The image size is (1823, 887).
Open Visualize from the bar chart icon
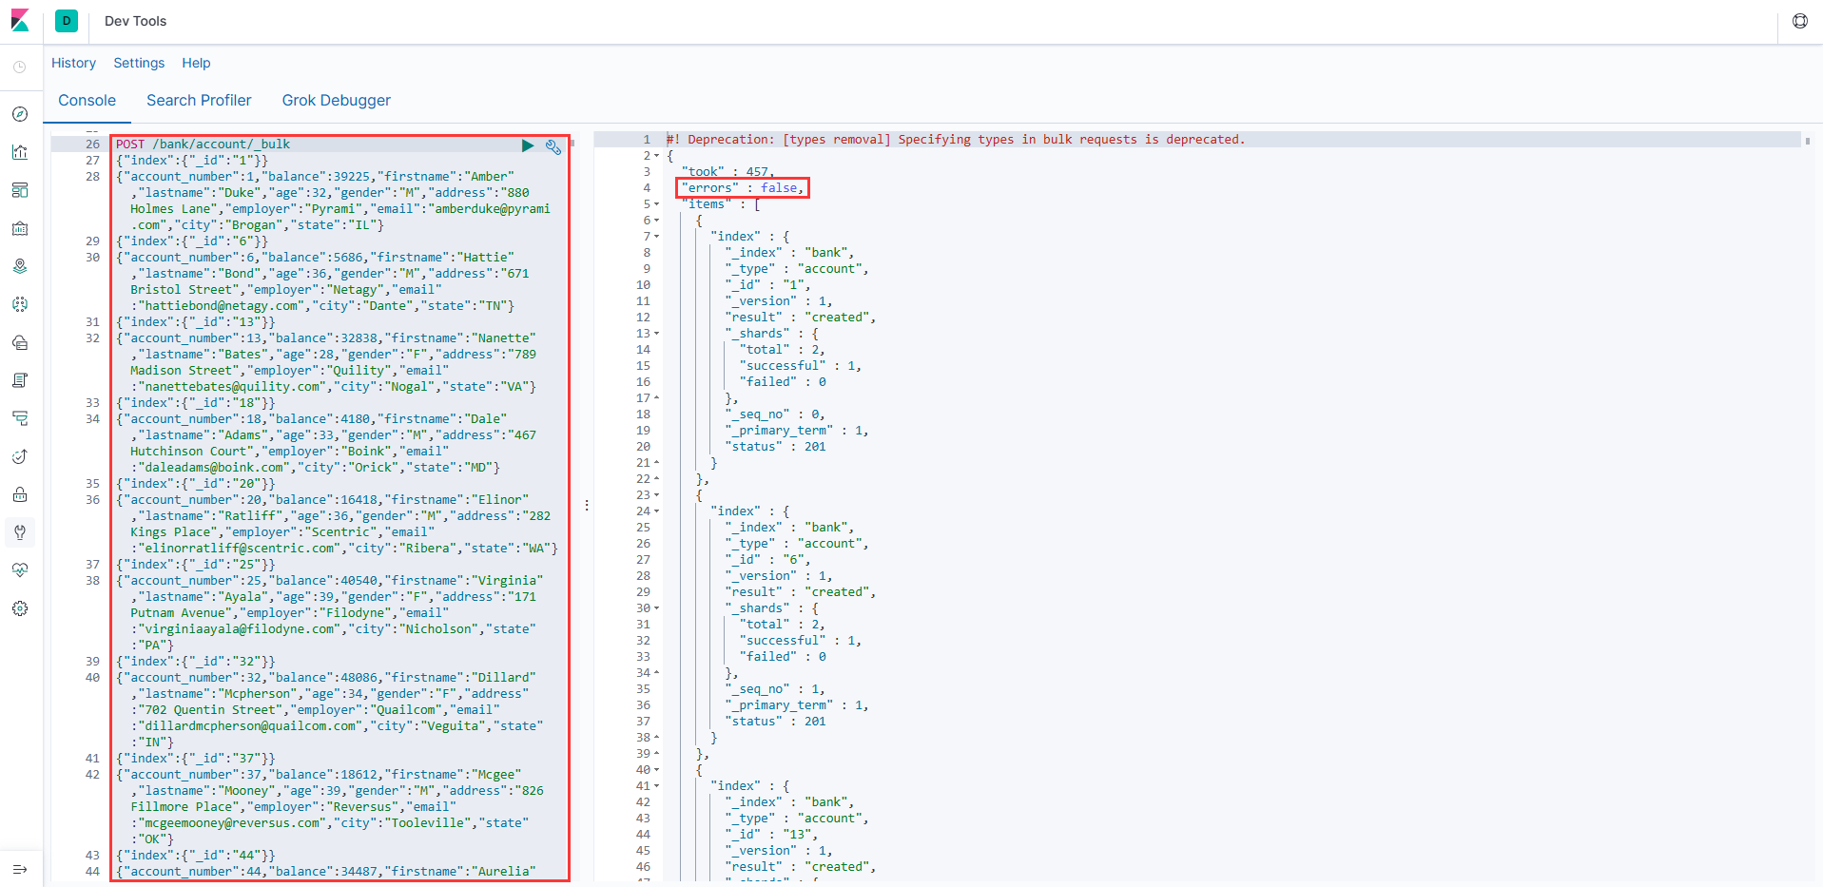coord(20,152)
